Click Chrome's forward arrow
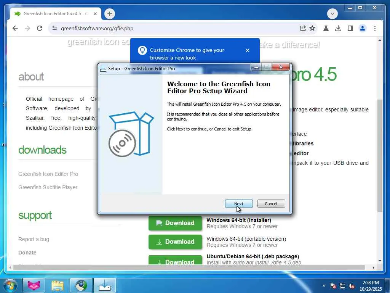Screen dimensions: 390x293 [x=27, y=28]
